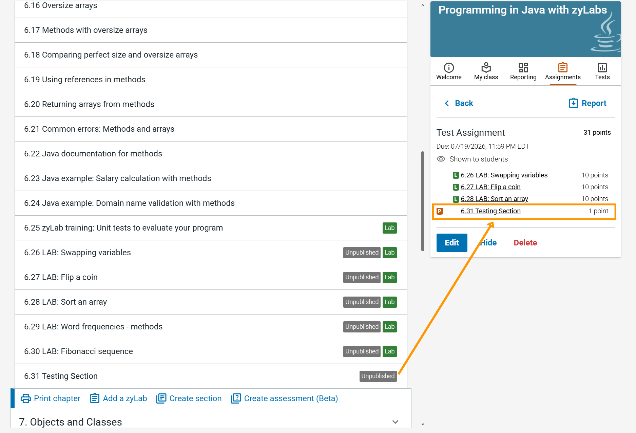Open section 6.29 LAB: Word frequencies - methods
This screenshot has height=433, width=636.
[x=211, y=327]
